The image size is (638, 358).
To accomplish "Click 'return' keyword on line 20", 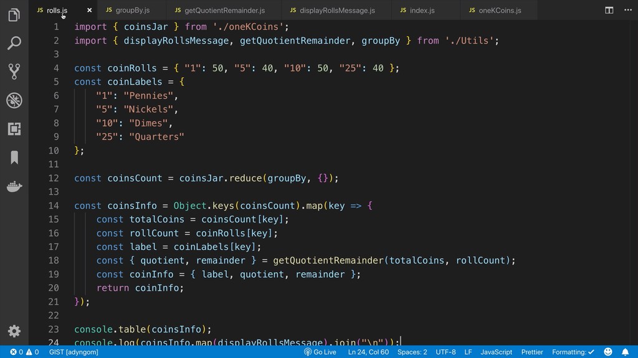I will point(113,288).
